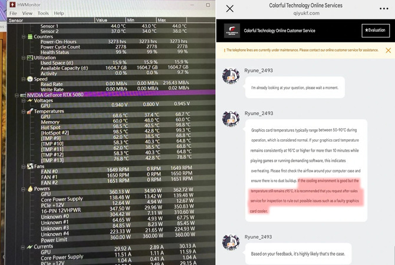This screenshot has width=395, height=265.
Task: Click the Voltages lightning icon
Action: [30, 100]
